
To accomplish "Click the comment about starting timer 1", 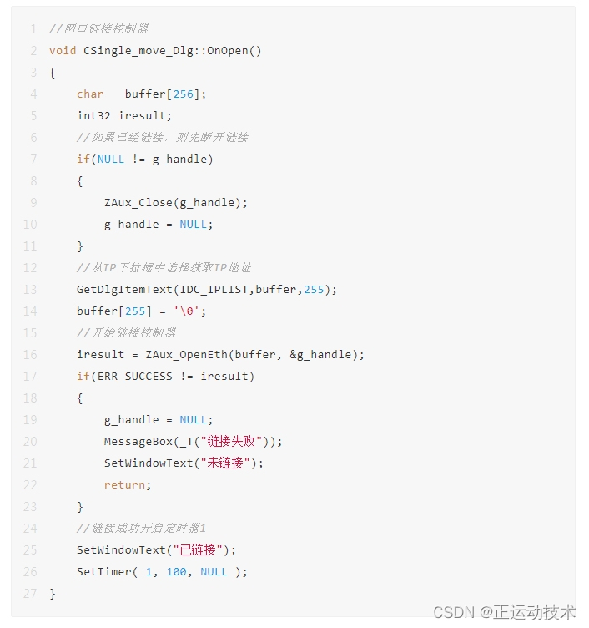I will click(x=141, y=529).
